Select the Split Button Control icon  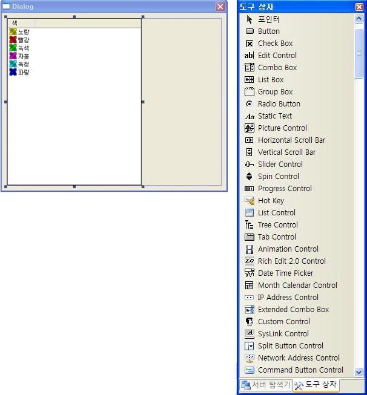point(249,345)
